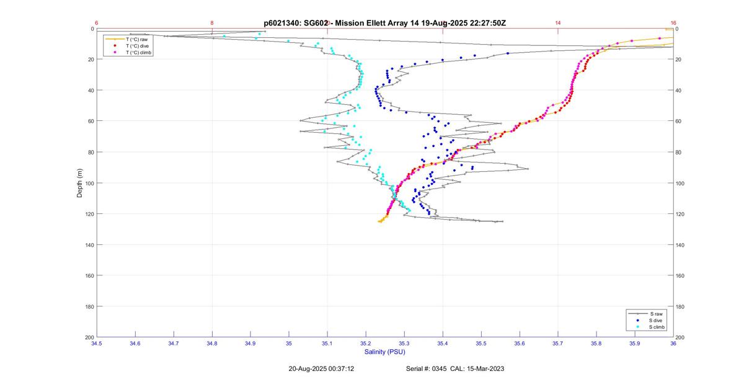Click the red T dive legend dot

(x=114, y=46)
